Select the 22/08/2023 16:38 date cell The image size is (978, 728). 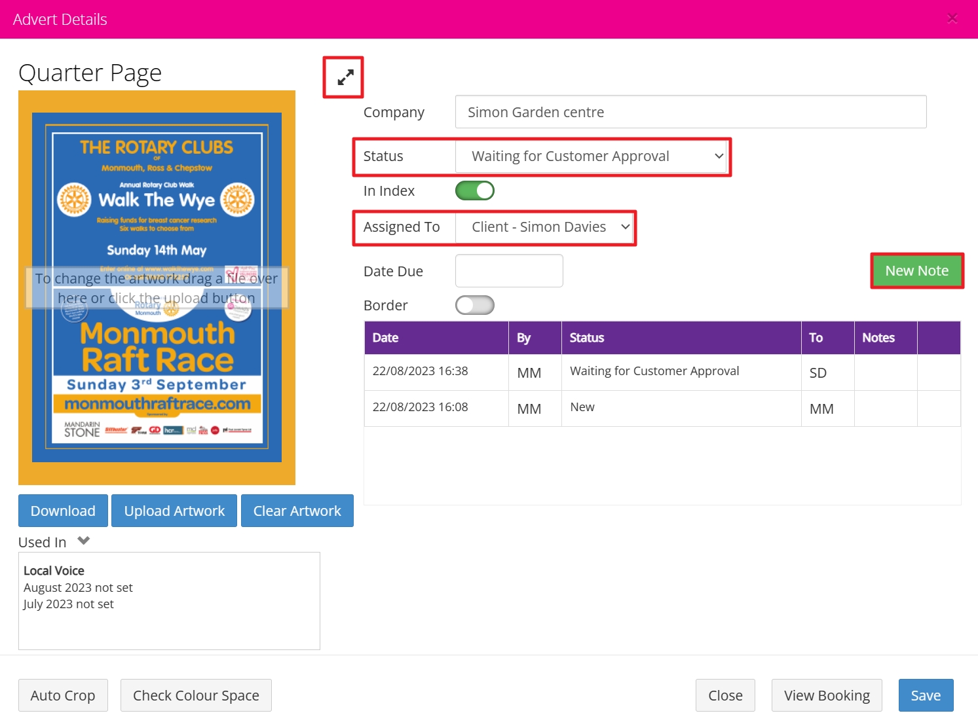click(436, 373)
